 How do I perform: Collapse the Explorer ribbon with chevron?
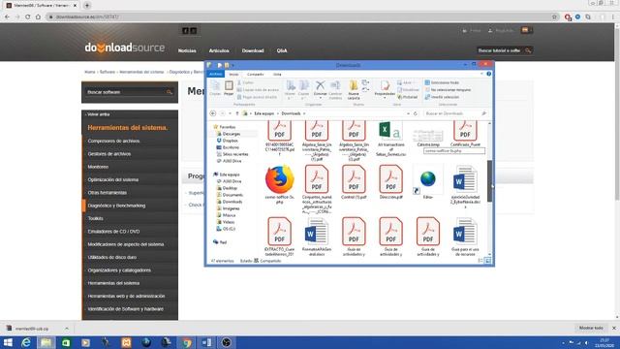click(x=481, y=74)
